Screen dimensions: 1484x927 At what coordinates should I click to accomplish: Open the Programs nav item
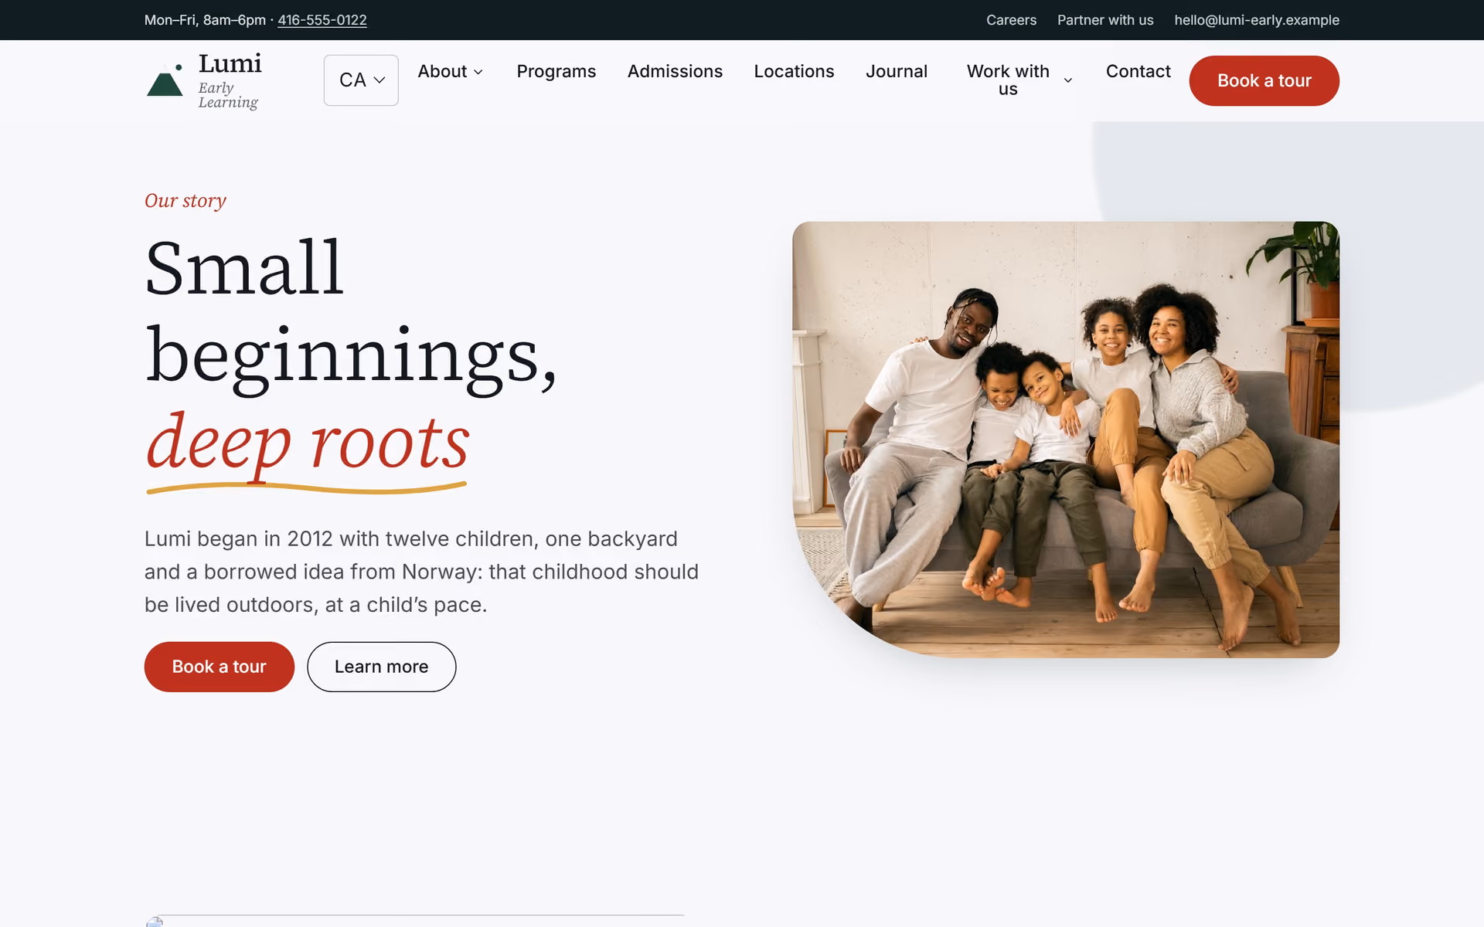[556, 71]
